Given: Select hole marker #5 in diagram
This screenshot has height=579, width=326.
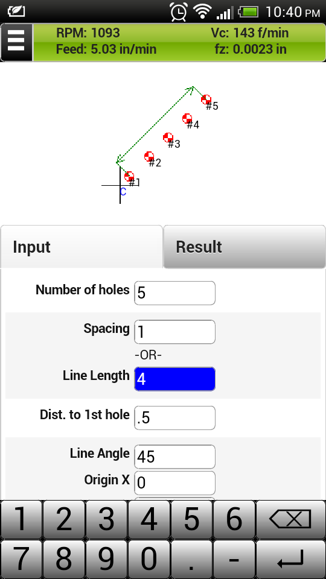Looking at the screenshot, I should 206,100.
